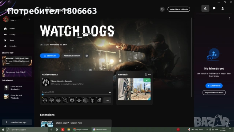
Task: Expand profile with chevron beside Level 47
Action: coord(29,19)
